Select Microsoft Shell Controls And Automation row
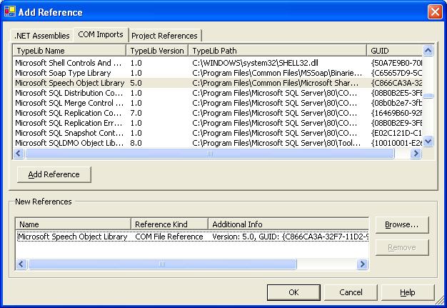This screenshot has width=447, height=308. tap(69, 63)
